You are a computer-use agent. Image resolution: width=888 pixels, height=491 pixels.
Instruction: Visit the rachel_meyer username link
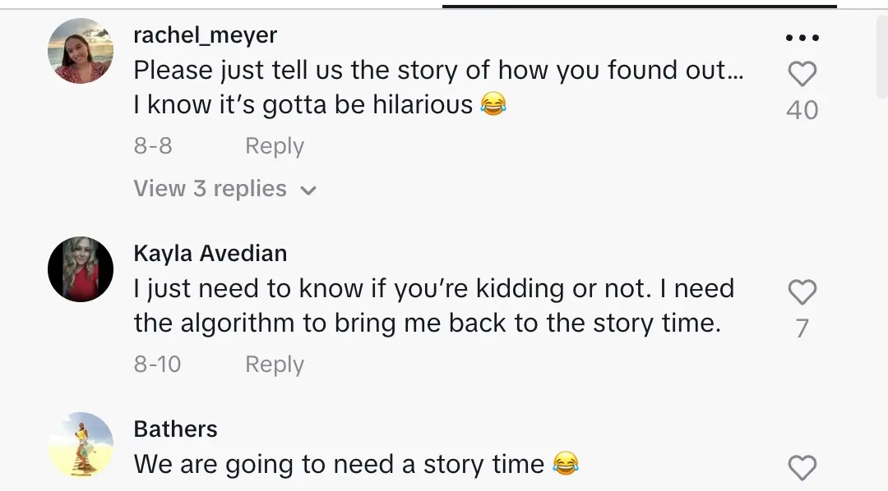[x=205, y=35]
